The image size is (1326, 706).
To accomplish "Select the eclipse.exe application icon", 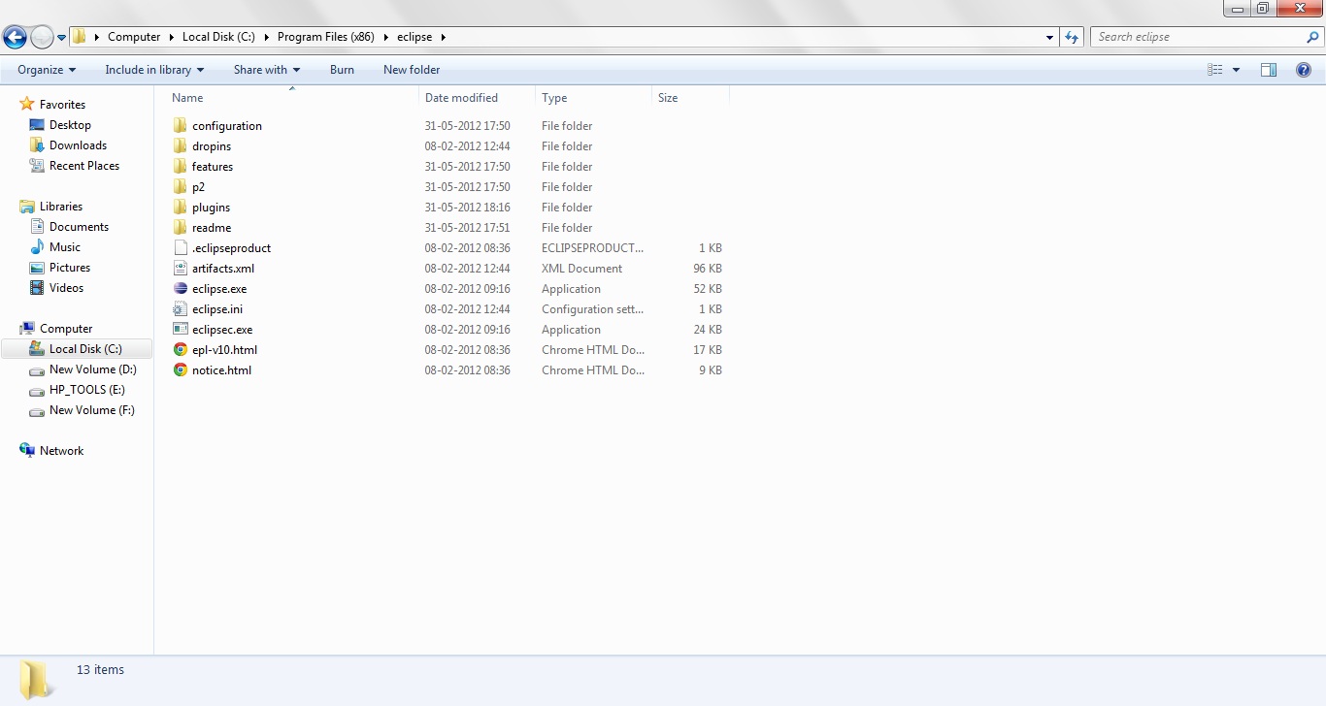I will 180,288.
